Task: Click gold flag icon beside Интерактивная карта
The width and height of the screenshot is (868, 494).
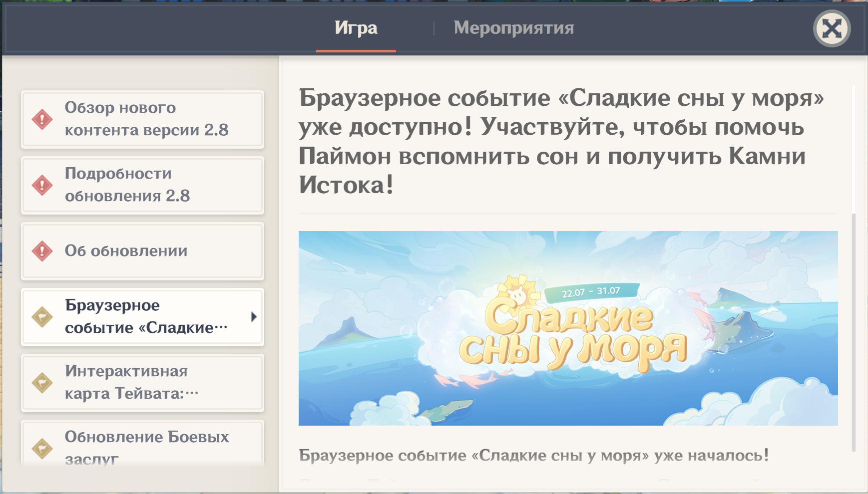Action: (x=42, y=383)
